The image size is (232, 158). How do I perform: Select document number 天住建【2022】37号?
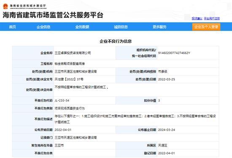point(69,79)
